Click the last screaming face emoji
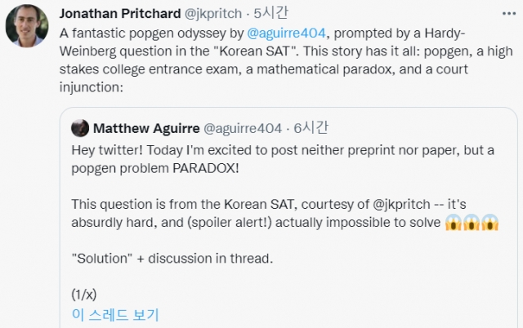Screen dimensions: 523x328 click(490, 223)
